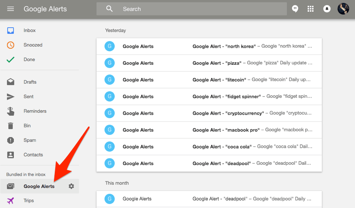Open email subject Google Alert - "fidget spinner"
Image resolution: width=355 pixels, height=208 pixels.
point(227,97)
